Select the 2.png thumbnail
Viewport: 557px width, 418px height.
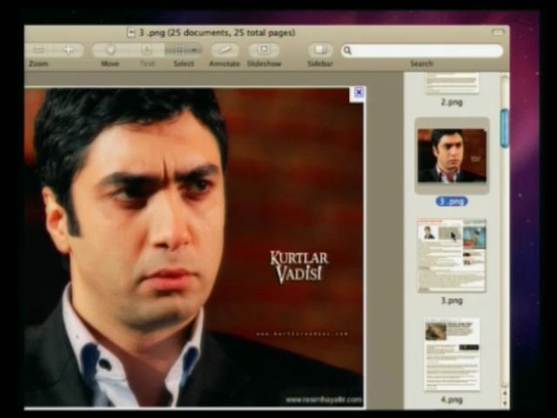point(452,83)
